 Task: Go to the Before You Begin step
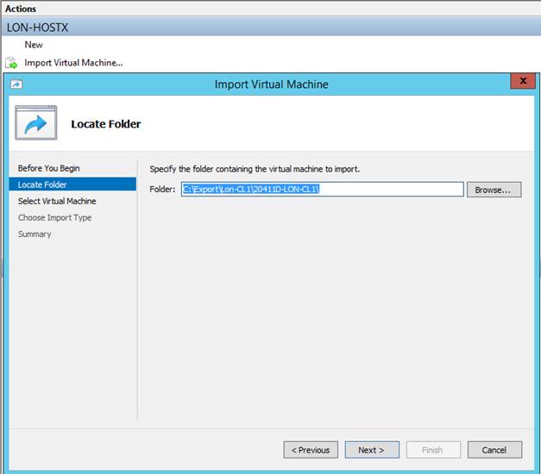click(48, 168)
